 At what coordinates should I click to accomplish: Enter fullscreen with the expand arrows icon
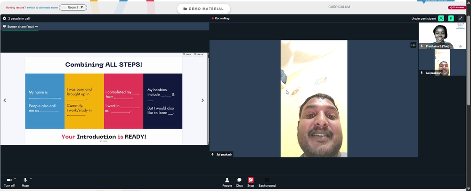pyautogui.click(x=461, y=18)
